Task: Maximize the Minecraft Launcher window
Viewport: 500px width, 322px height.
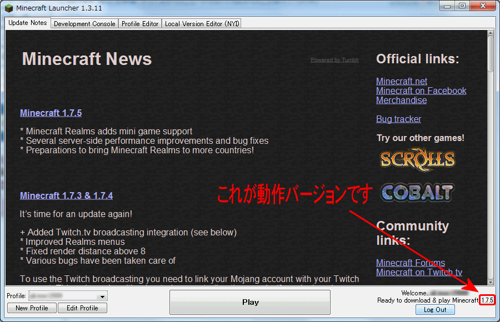Action: tap(462, 6)
